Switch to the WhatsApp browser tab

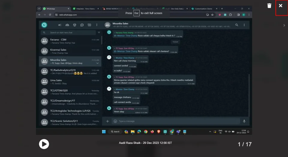(x=56, y=9)
